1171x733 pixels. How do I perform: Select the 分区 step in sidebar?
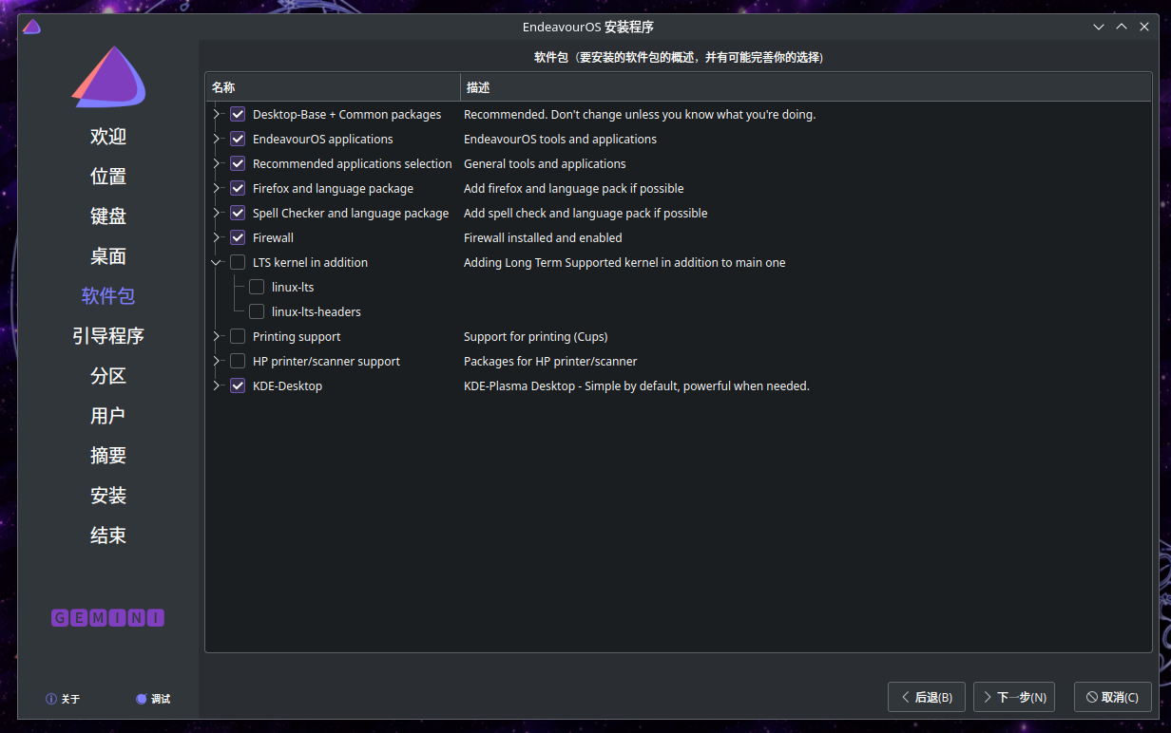coord(108,376)
